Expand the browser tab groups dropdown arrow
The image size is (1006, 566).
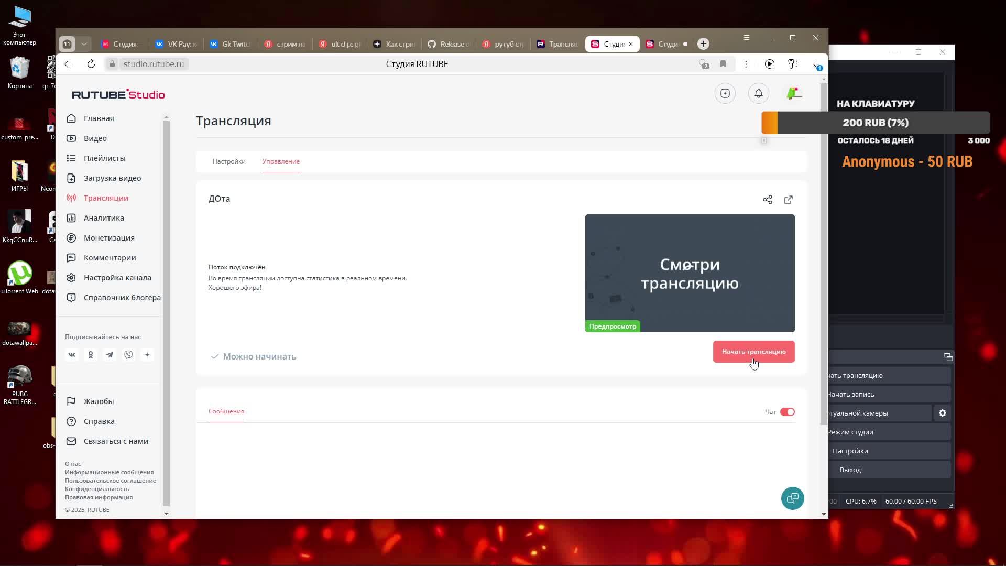pyautogui.click(x=84, y=44)
